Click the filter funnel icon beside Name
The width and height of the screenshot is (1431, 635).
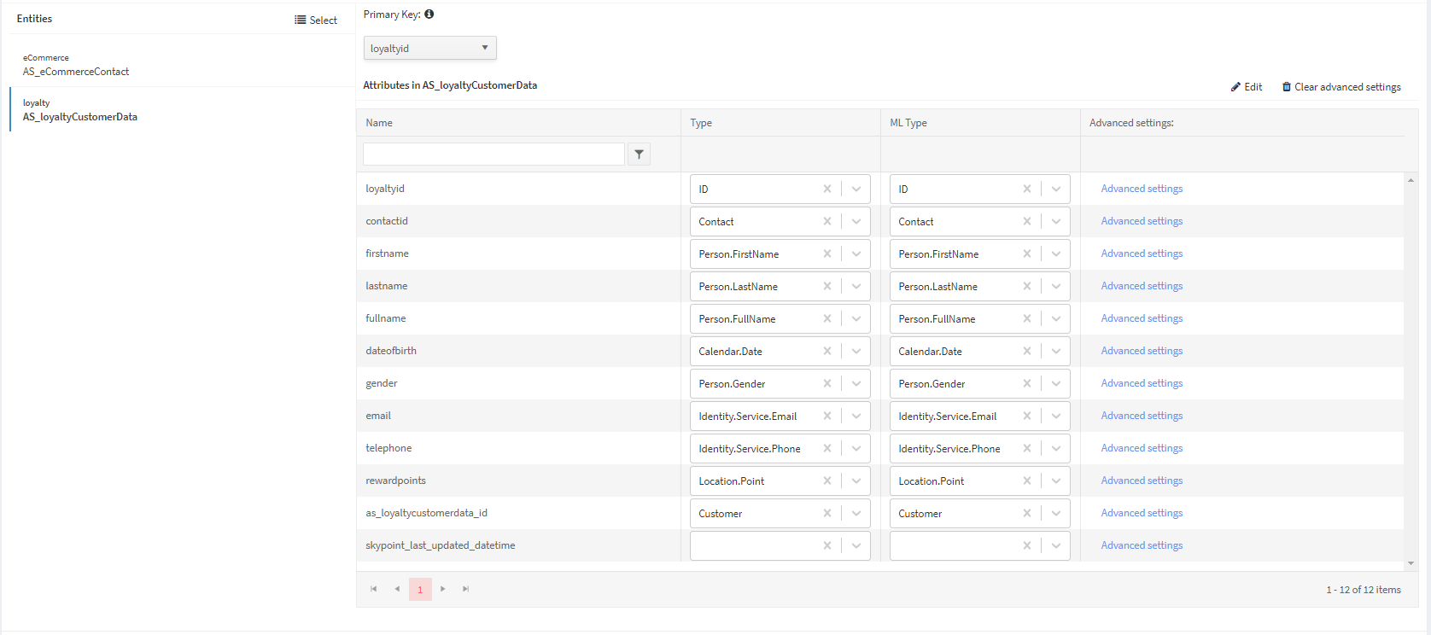[639, 154]
